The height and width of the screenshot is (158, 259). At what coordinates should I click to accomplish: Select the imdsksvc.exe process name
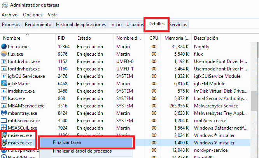21,91
